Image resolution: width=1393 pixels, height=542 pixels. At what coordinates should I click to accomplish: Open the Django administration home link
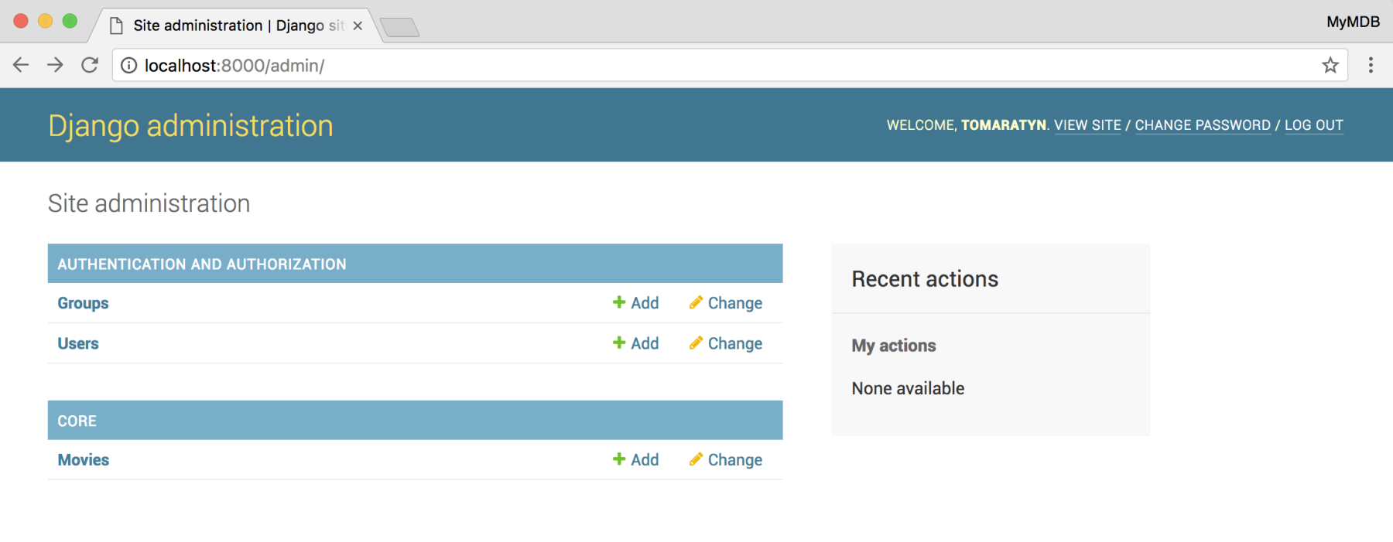pyautogui.click(x=190, y=125)
